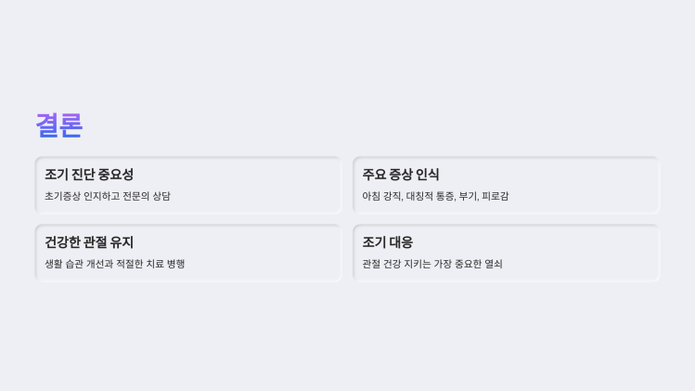Click the text '생활 습관 개선과 적절한 치료 병행'
The width and height of the screenshot is (695, 391).
click(115, 264)
